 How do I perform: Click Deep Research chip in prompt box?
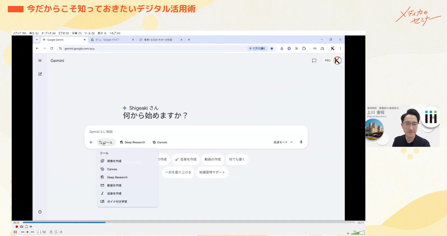pyautogui.click(x=132, y=142)
